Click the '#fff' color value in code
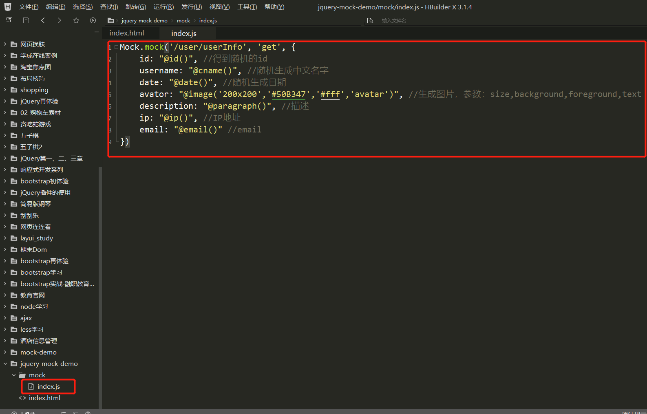This screenshot has width=647, height=414. tap(330, 94)
